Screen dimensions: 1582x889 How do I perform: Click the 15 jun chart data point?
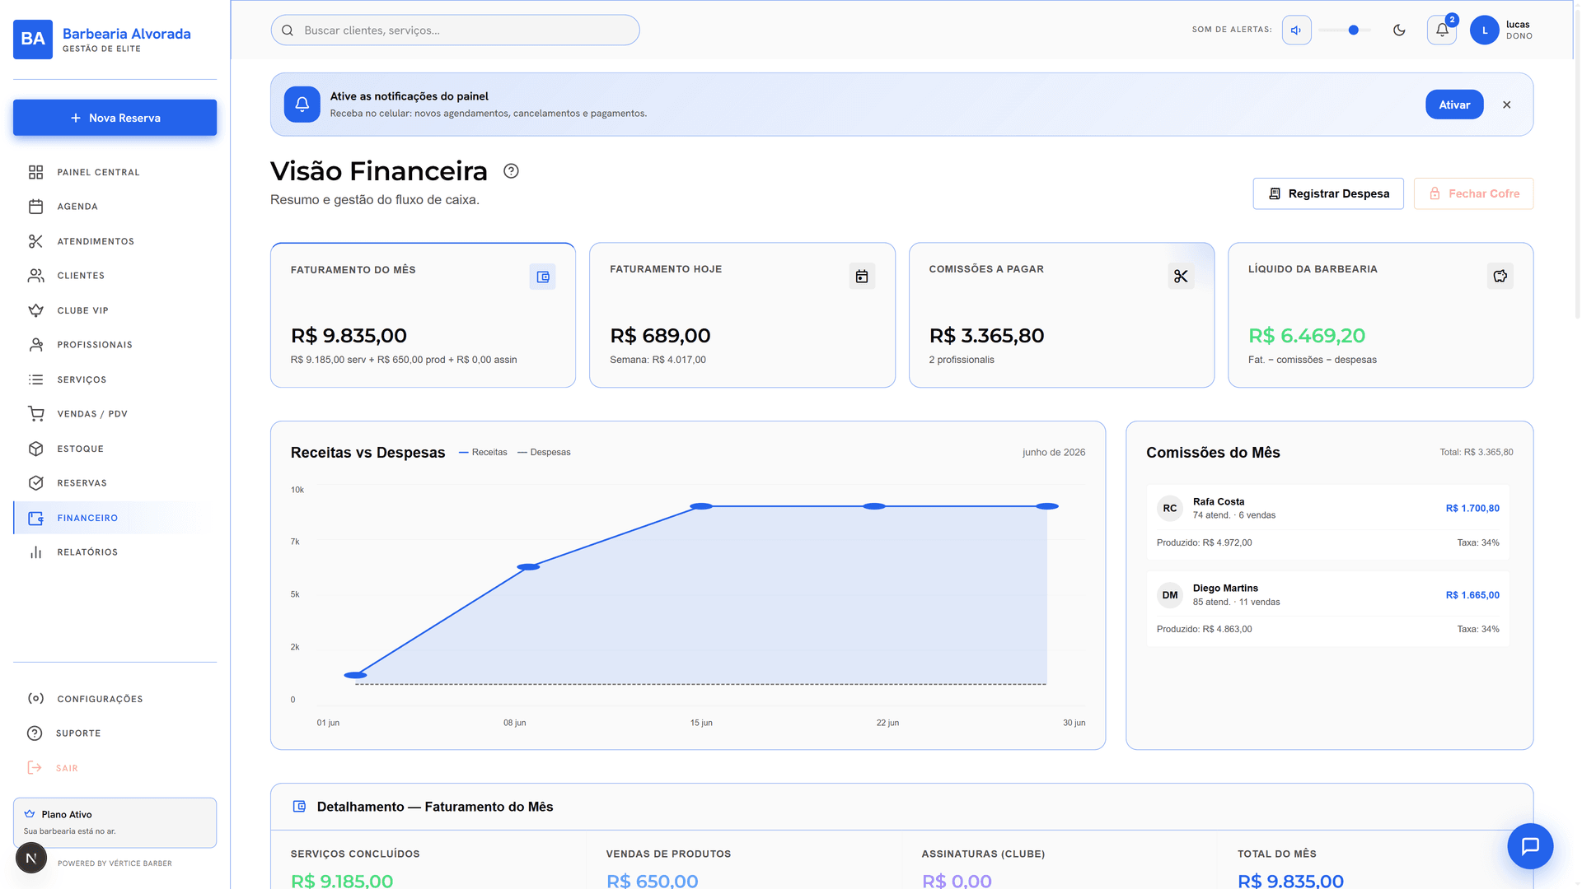pos(701,506)
